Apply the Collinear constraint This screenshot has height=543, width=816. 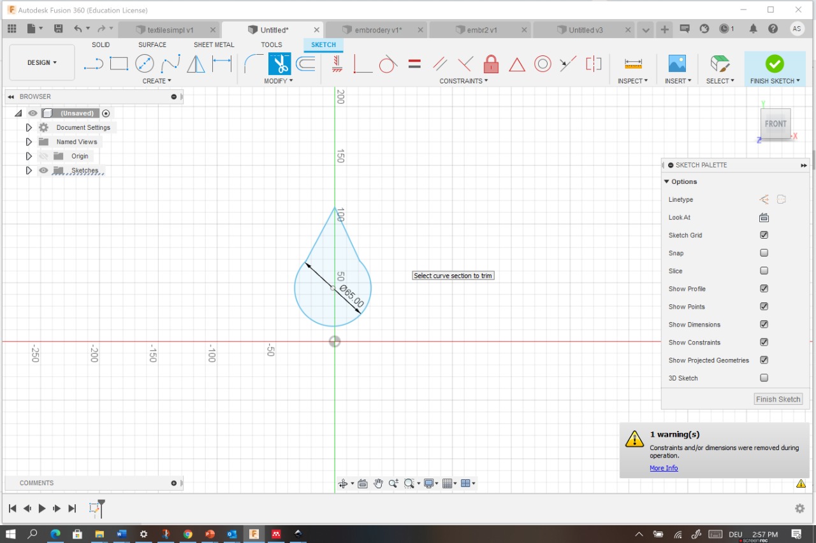[568, 64]
